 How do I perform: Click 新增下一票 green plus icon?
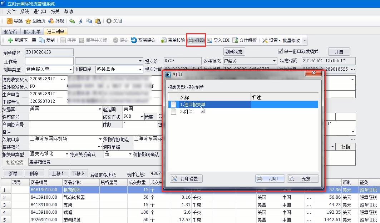10,40
